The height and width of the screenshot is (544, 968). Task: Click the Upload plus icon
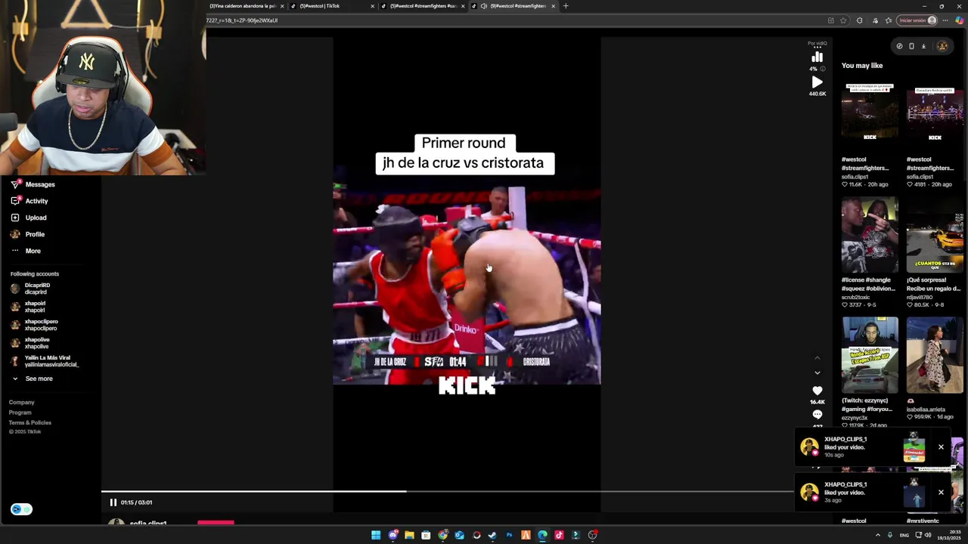[15, 218]
